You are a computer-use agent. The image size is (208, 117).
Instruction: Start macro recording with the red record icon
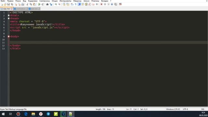pos(101,4)
